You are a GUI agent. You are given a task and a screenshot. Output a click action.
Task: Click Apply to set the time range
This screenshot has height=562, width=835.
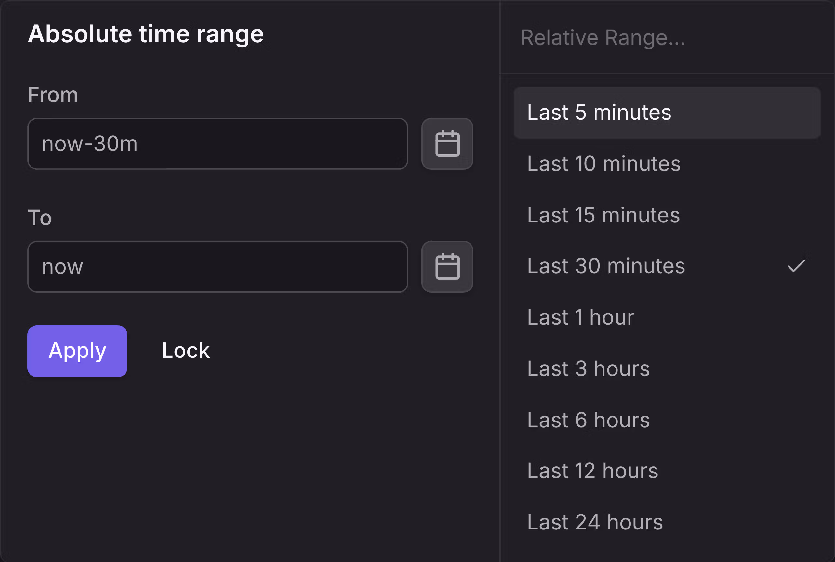[77, 351]
